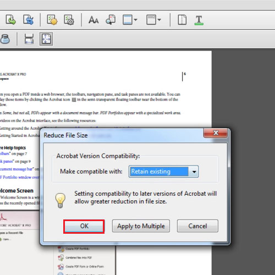Click the Apply to Multiple button

[x=141, y=226]
